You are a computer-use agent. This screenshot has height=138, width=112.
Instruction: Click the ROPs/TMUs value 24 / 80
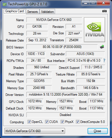click(36, 60)
